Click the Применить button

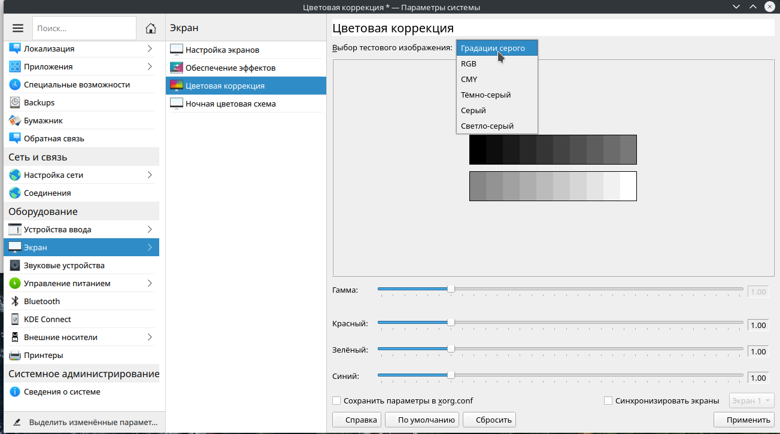click(744, 420)
